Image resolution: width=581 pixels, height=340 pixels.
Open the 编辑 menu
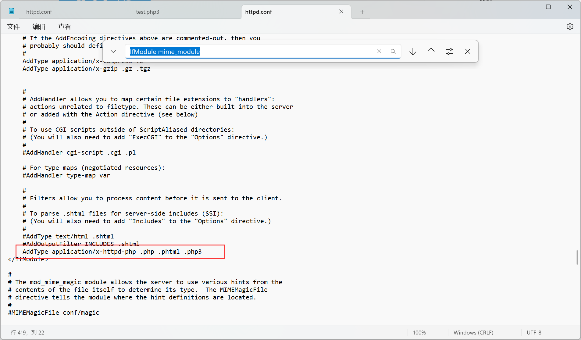[39, 27]
